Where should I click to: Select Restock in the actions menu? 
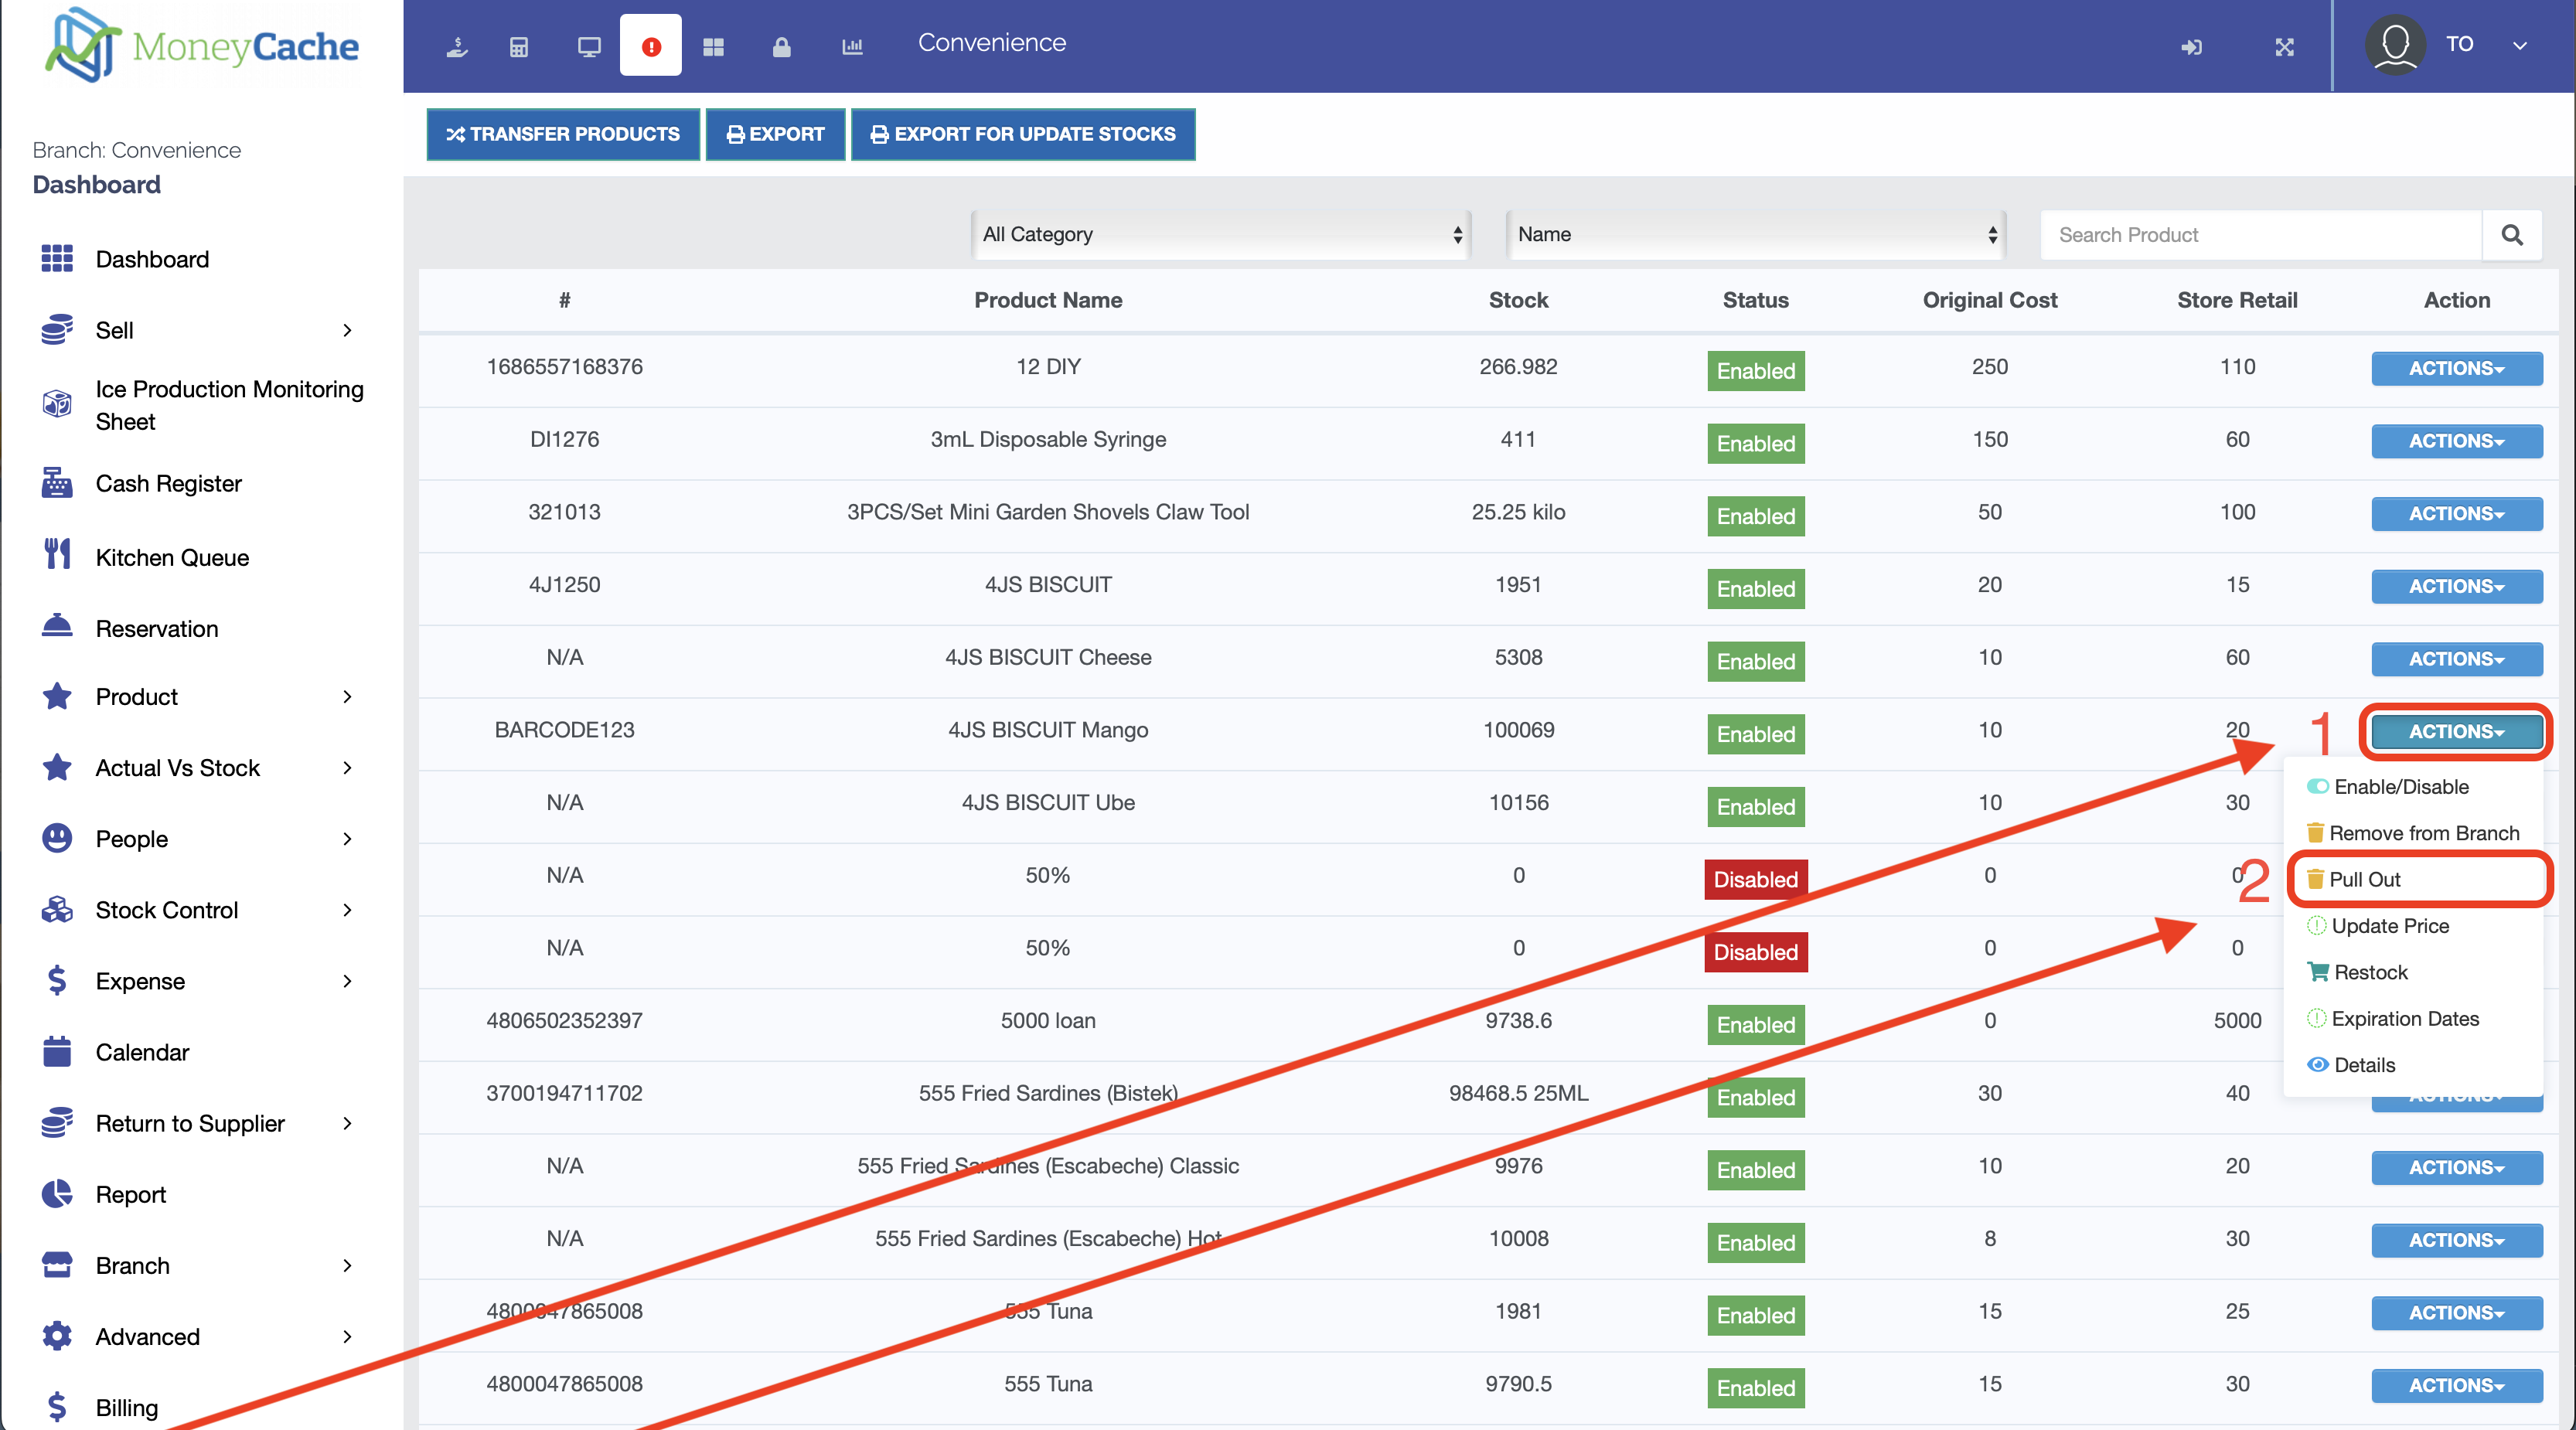pyautogui.click(x=2370, y=972)
